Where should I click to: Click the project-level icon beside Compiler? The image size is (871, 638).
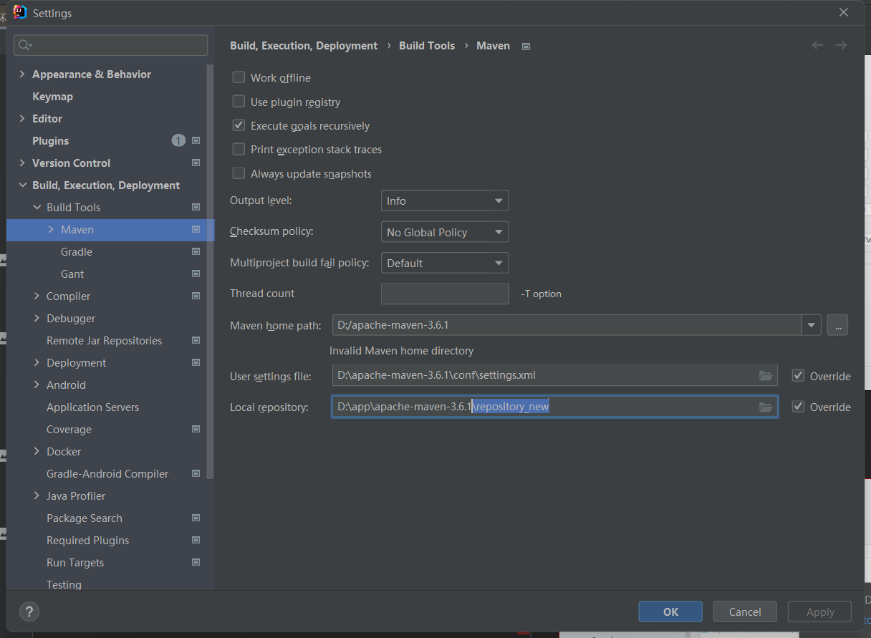[196, 296]
